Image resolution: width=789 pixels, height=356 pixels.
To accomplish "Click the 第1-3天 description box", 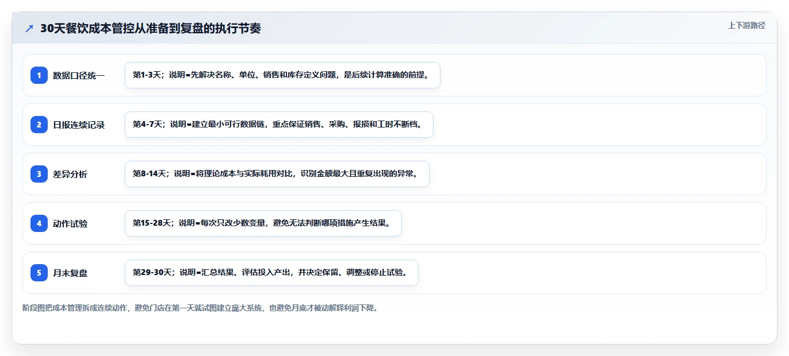I will point(282,75).
